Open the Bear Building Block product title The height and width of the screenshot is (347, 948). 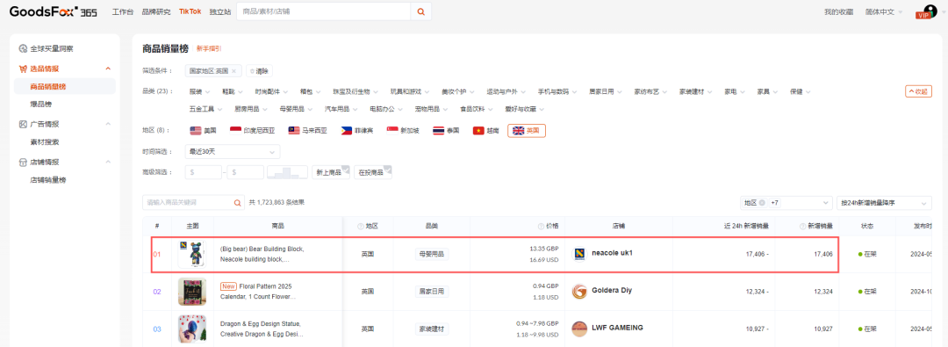tap(262, 255)
